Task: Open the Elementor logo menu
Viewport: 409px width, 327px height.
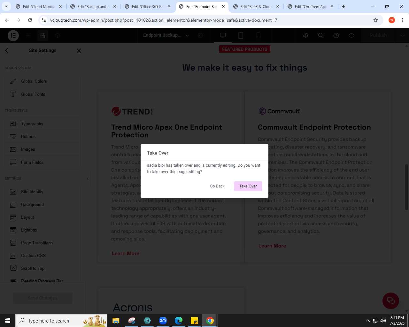Action: pos(13,35)
